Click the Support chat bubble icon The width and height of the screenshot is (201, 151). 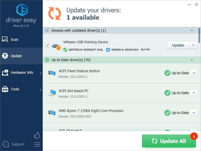6,144
